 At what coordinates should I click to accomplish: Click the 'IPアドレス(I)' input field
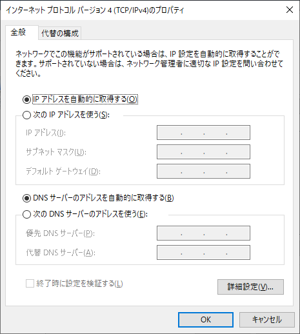coord(203,133)
